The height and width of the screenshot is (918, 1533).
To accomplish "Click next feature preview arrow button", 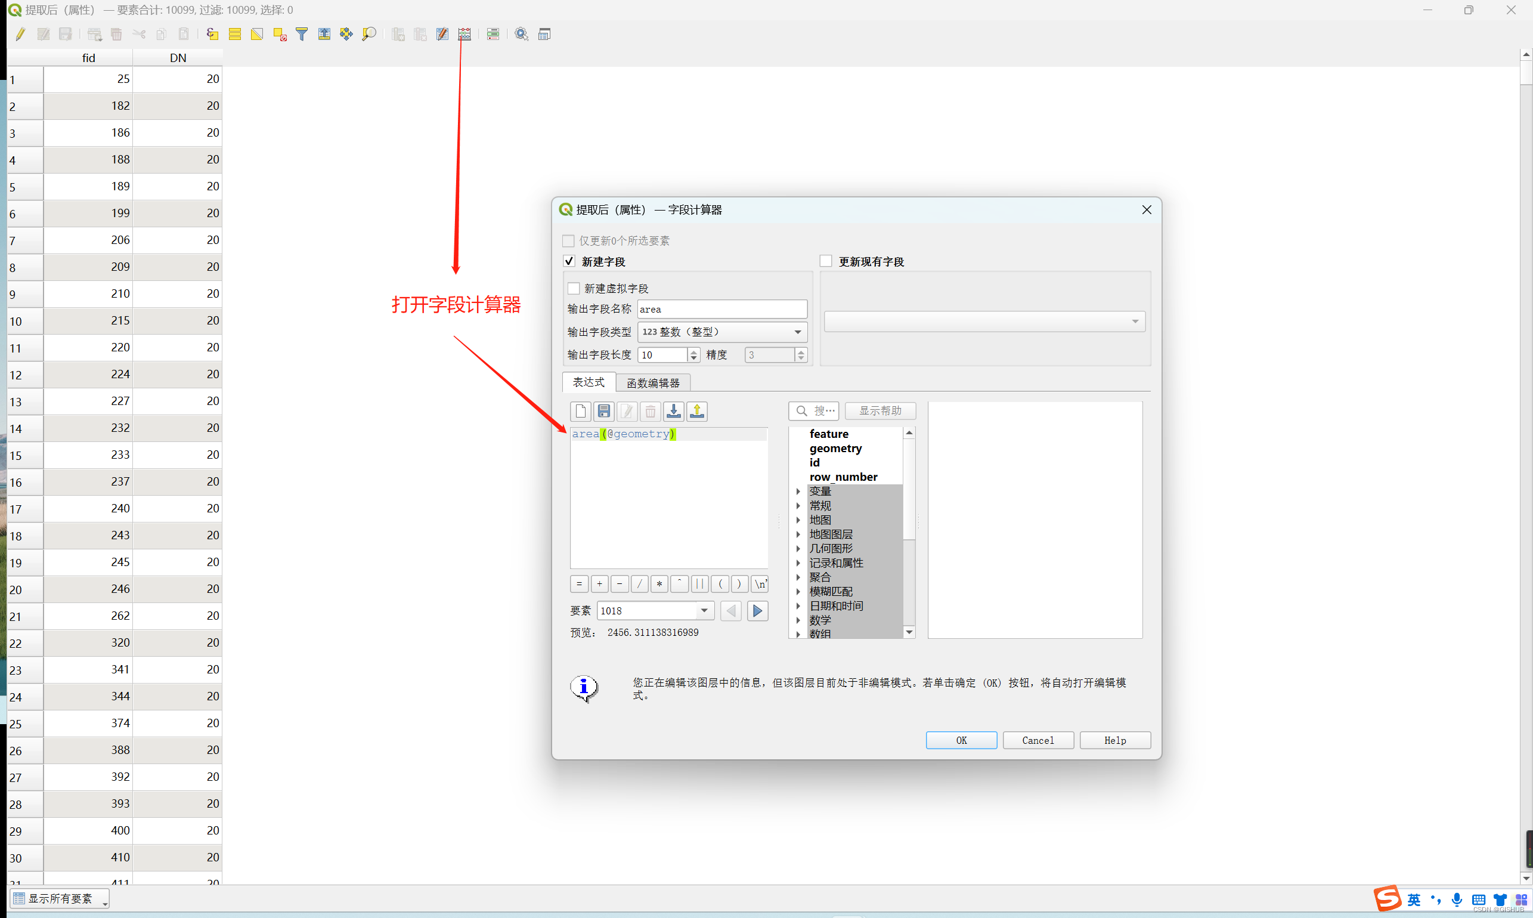I will coord(757,611).
